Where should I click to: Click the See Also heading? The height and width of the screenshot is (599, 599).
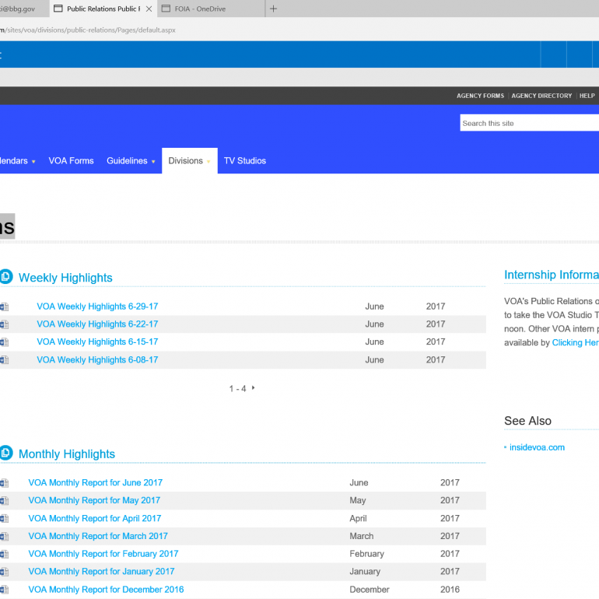click(527, 421)
